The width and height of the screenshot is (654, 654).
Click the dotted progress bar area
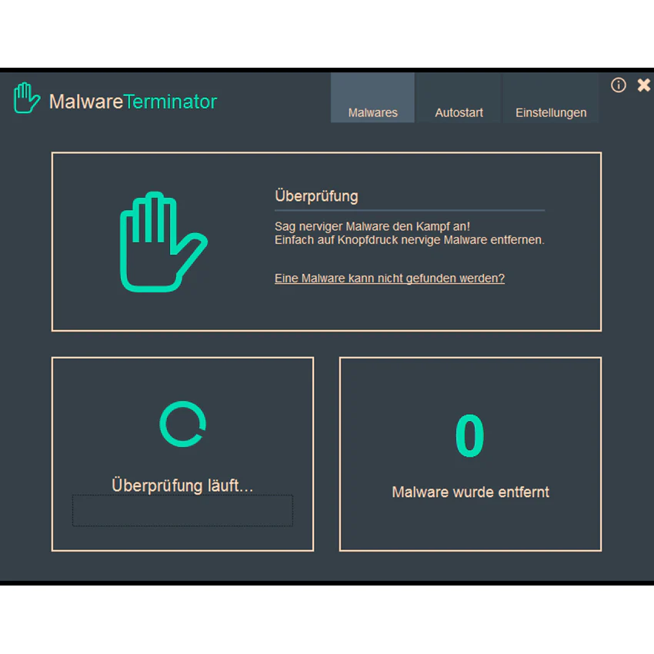182,511
